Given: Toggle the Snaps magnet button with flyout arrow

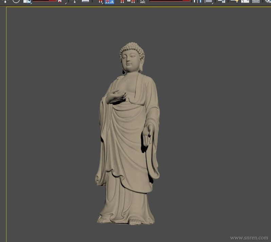Looking at the screenshot, I should (101, 2).
